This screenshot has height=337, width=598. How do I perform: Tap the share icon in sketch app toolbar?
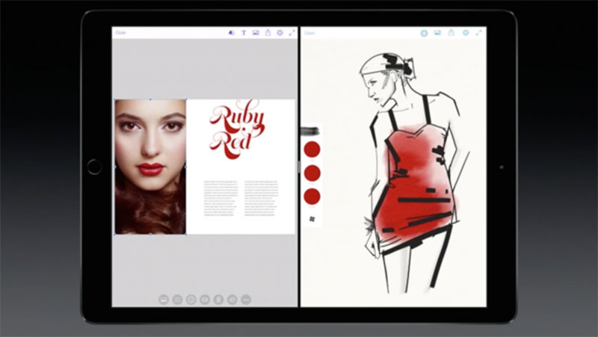click(451, 33)
